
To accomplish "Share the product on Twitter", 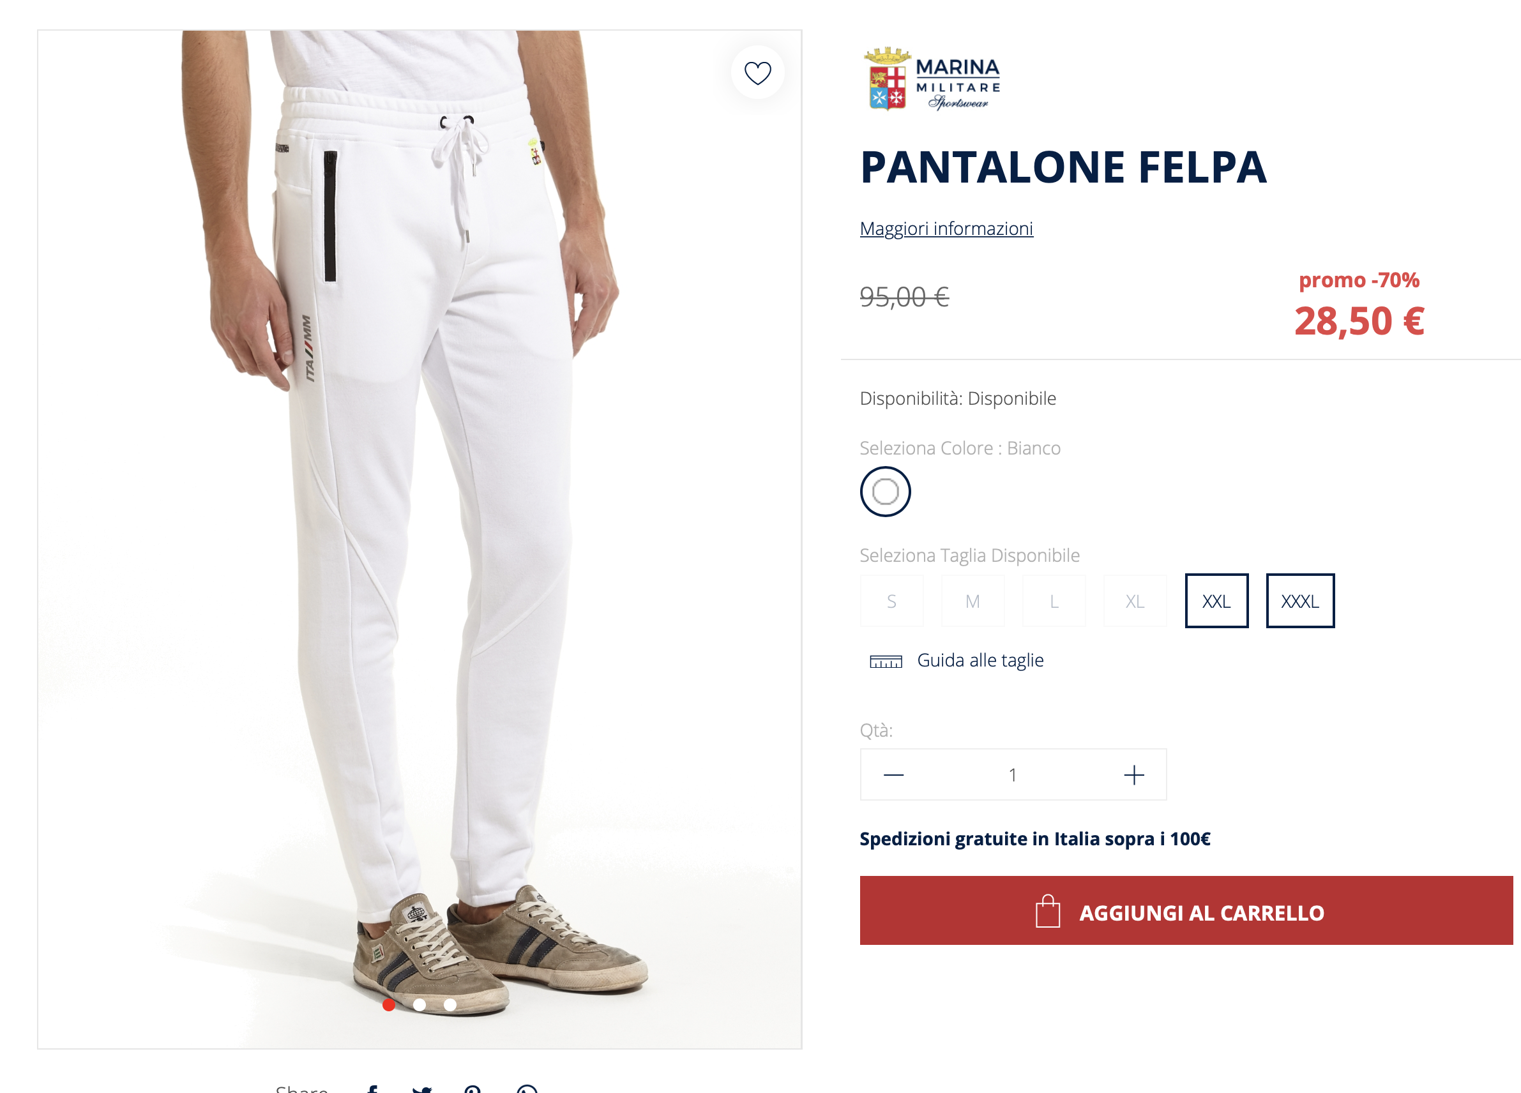I will (x=422, y=1089).
